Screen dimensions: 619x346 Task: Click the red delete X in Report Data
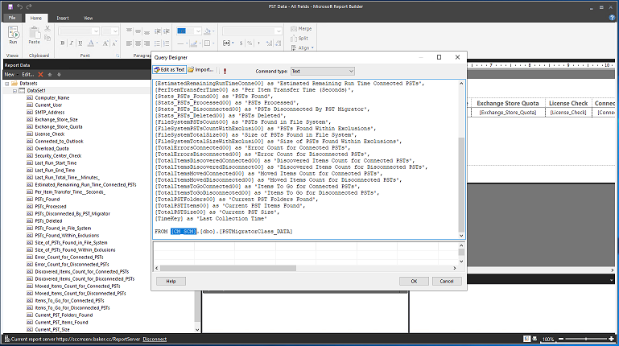pos(41,74)
